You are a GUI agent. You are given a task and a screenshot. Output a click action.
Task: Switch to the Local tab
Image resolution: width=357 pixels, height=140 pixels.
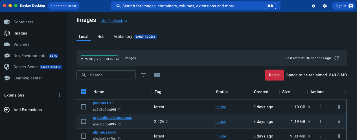(84, 36)
